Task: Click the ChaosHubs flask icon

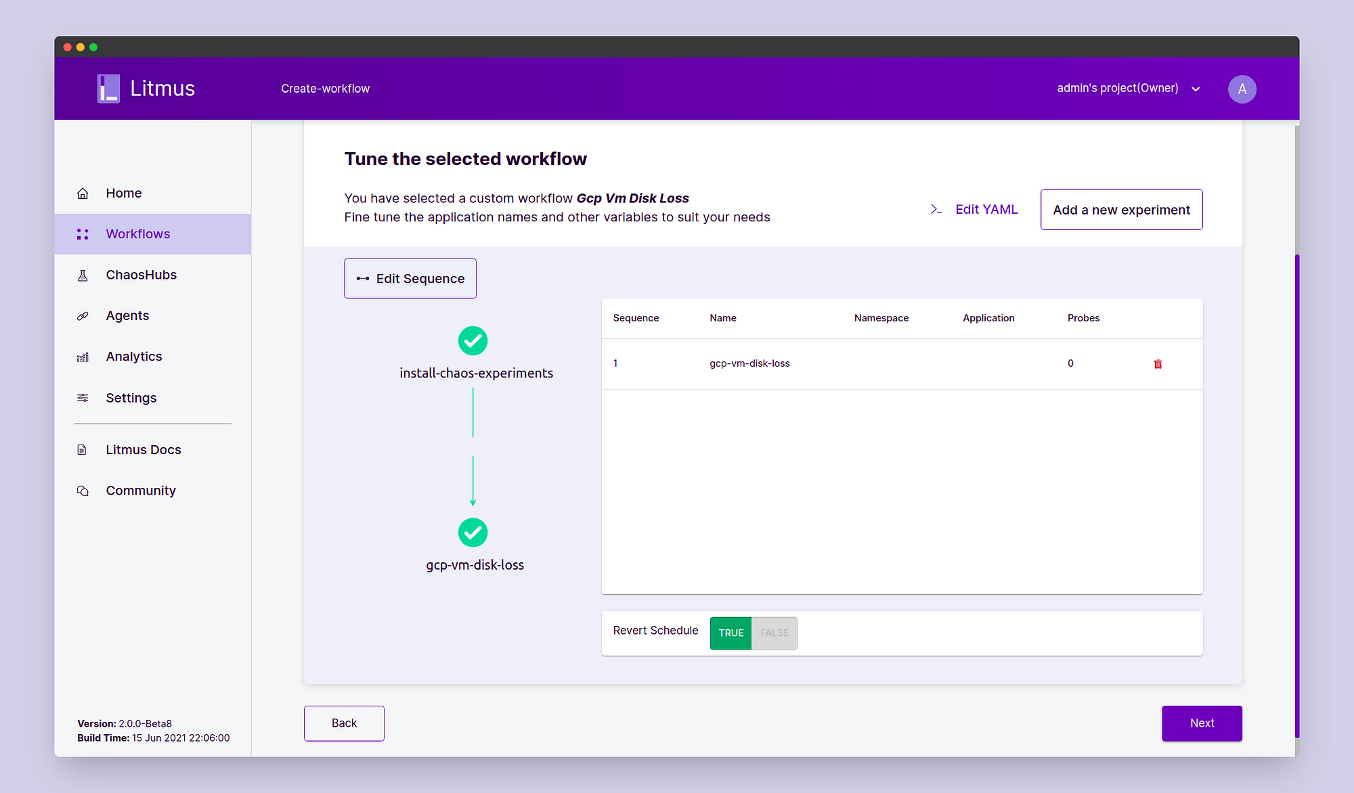Action: point(83,275)
